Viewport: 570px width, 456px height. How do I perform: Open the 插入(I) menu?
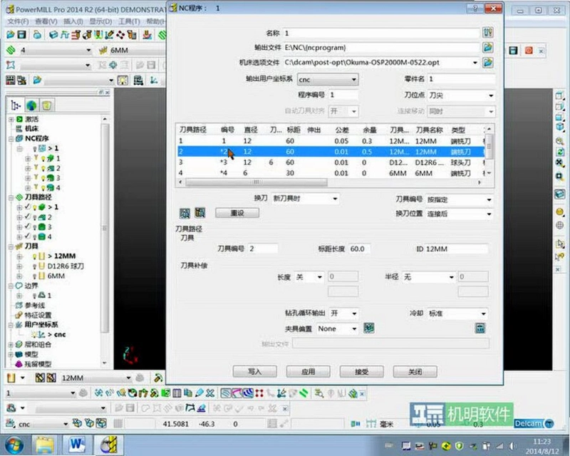coord(73,21)
